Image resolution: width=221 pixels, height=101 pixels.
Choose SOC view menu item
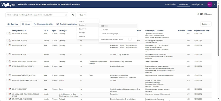click(118, 26)
